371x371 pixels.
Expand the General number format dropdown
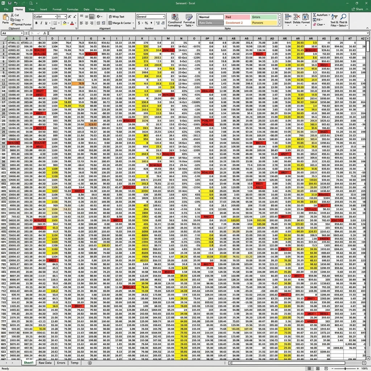163,17
